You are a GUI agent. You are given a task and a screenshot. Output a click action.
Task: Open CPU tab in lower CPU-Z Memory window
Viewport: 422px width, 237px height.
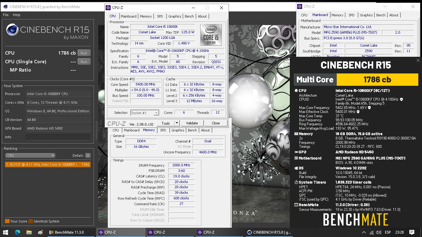coord(116,130)
